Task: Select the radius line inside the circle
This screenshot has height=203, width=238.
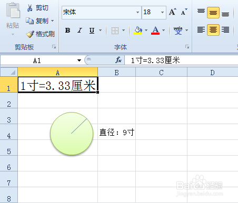Action: pos(79,126)
